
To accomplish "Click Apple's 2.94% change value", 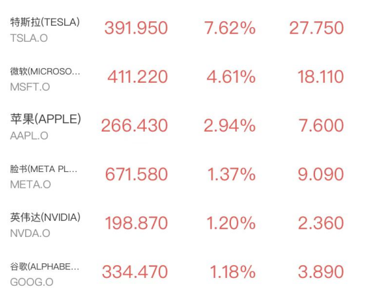I will tap(230, 126).
